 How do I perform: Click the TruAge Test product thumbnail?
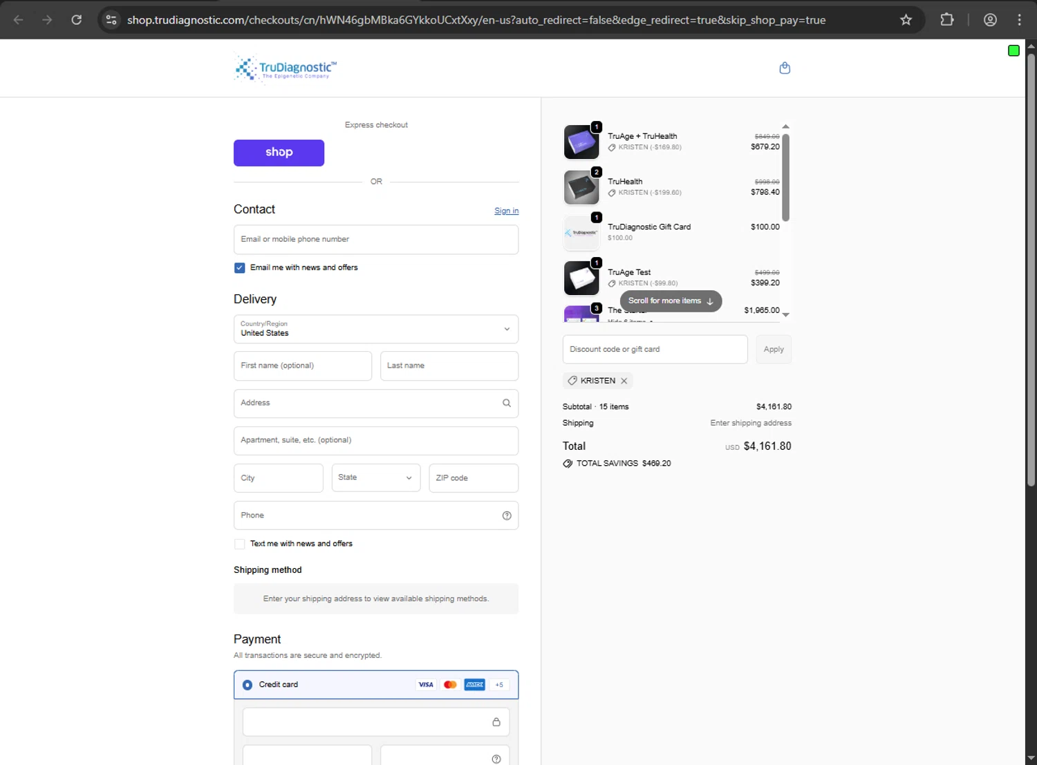tap(581, 278)
